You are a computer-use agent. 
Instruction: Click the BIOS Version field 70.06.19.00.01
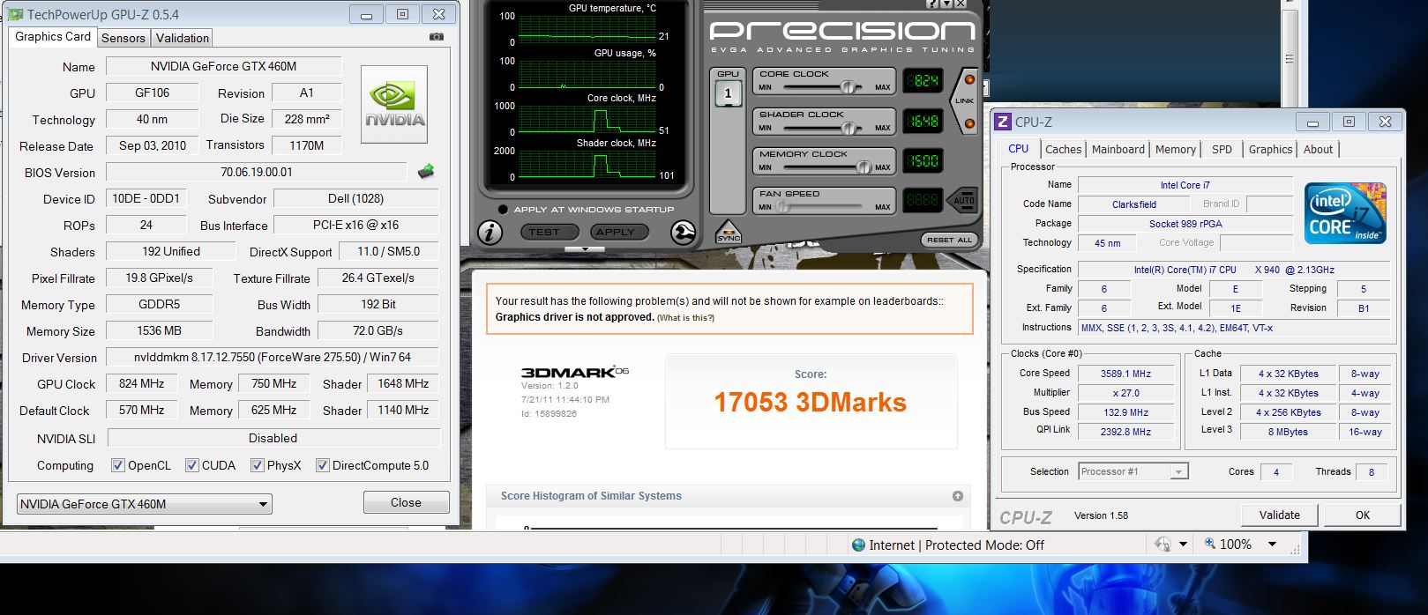click(x=256, y=172)
